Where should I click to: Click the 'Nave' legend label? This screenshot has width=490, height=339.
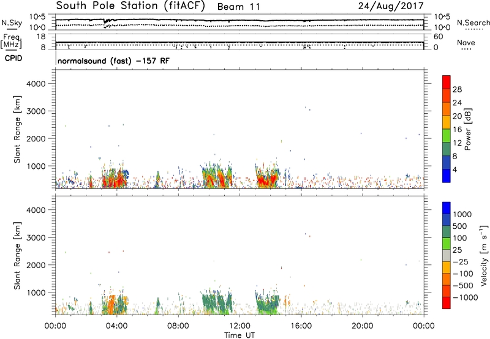click(x=466, y=42)
